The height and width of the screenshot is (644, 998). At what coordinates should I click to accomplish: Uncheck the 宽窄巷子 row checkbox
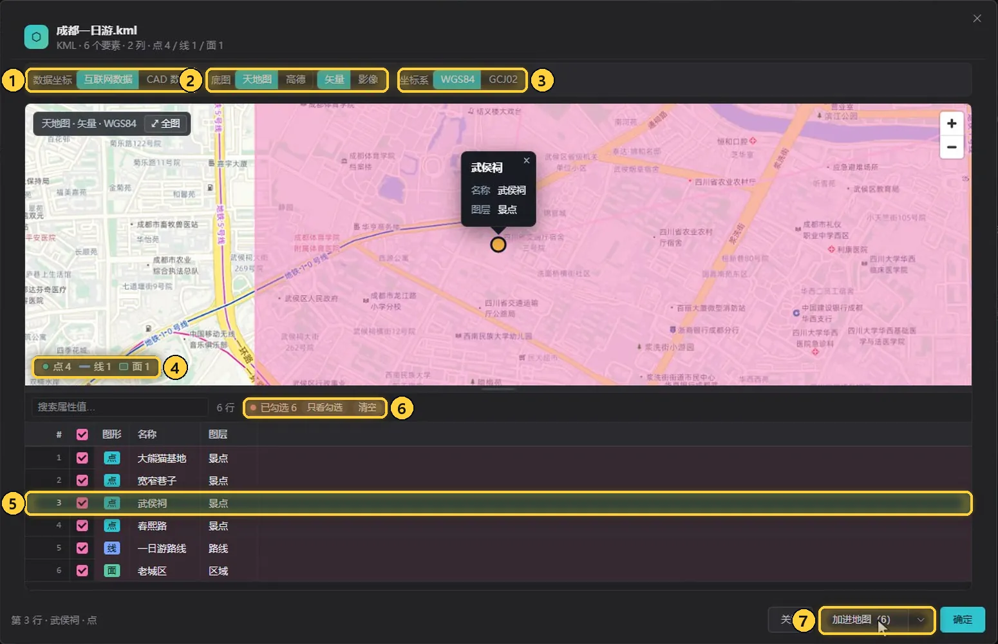(82, 480)
